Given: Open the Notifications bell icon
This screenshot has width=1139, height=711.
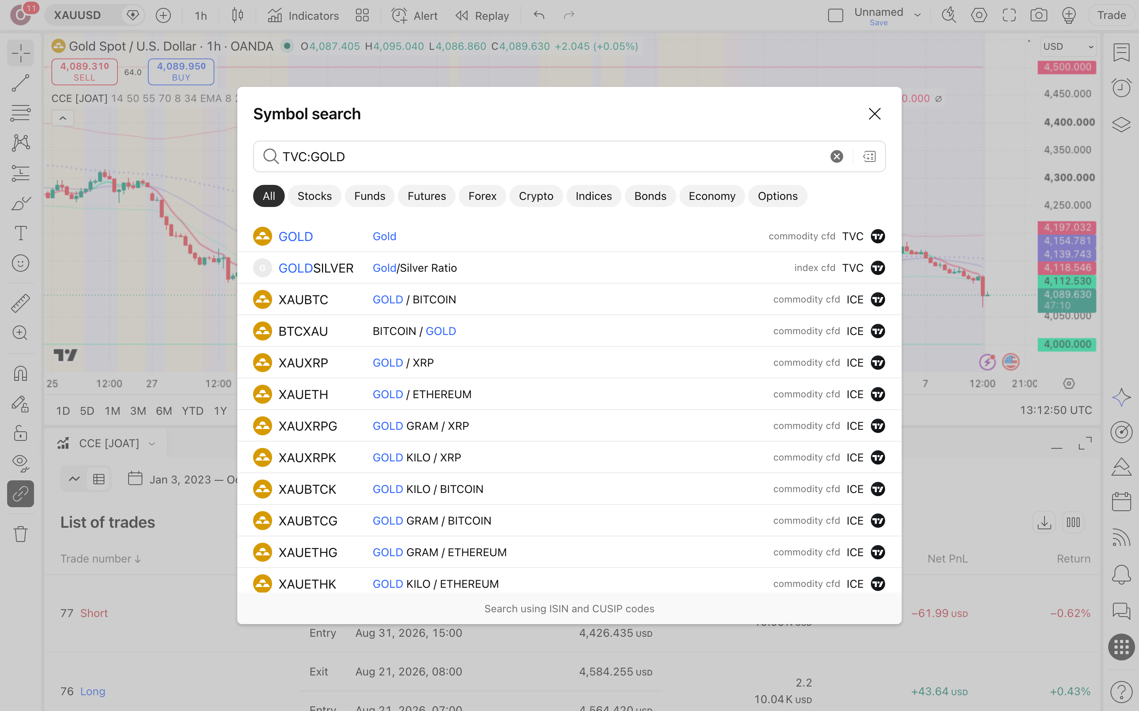Looking at the screenshot, I should pyautogui.click(x=1121, y=574).
